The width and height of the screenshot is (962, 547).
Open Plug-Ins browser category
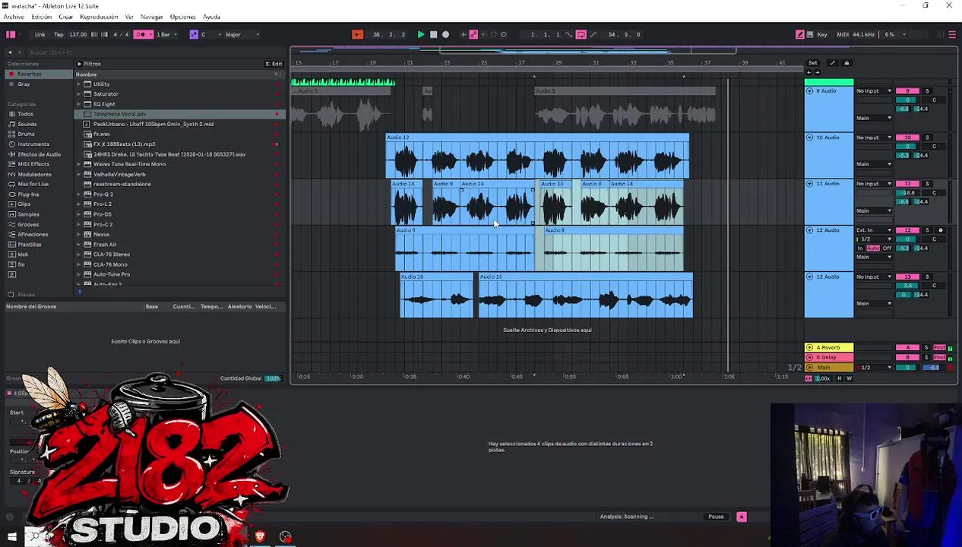click(28, 194)
